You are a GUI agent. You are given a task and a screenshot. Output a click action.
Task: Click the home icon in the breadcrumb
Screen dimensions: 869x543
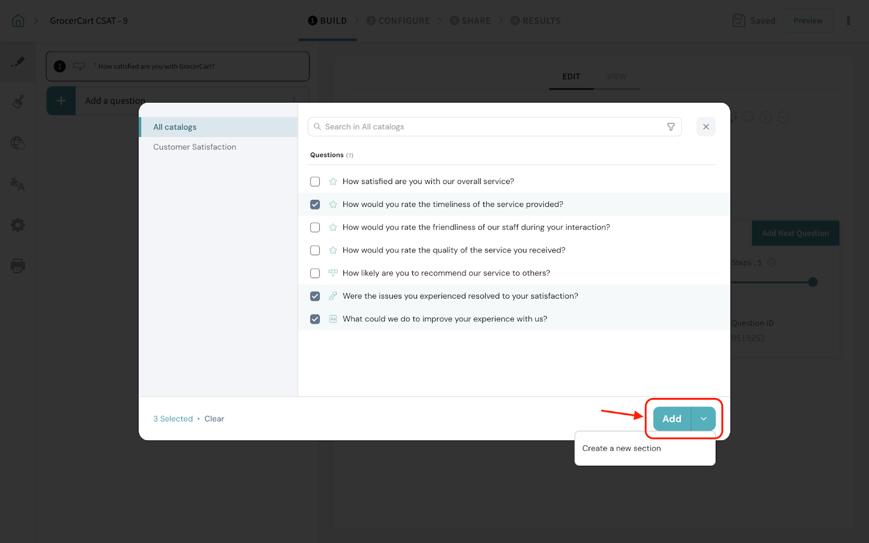pyautogui.click(x=18, y=21)
